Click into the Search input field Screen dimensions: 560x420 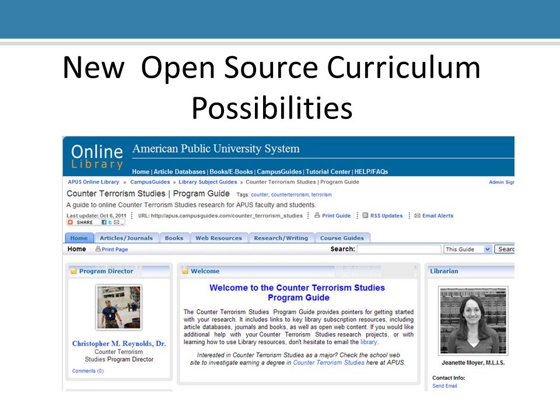click(399, 249)
